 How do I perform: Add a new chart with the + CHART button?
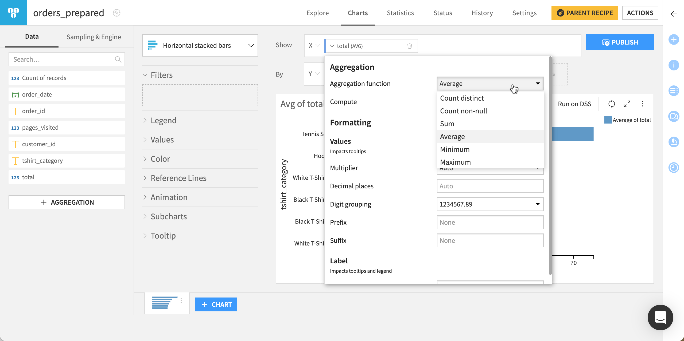click(x=216, y=304)
